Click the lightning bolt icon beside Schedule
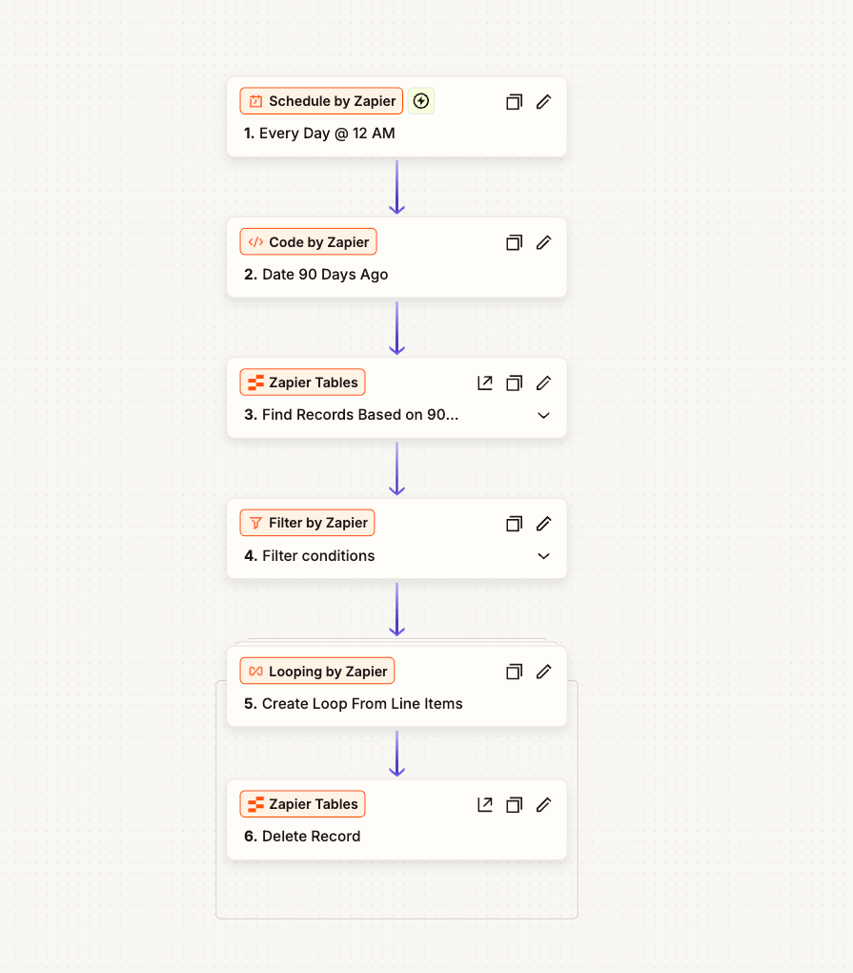853x973 pixels. [x=421, y=101]
